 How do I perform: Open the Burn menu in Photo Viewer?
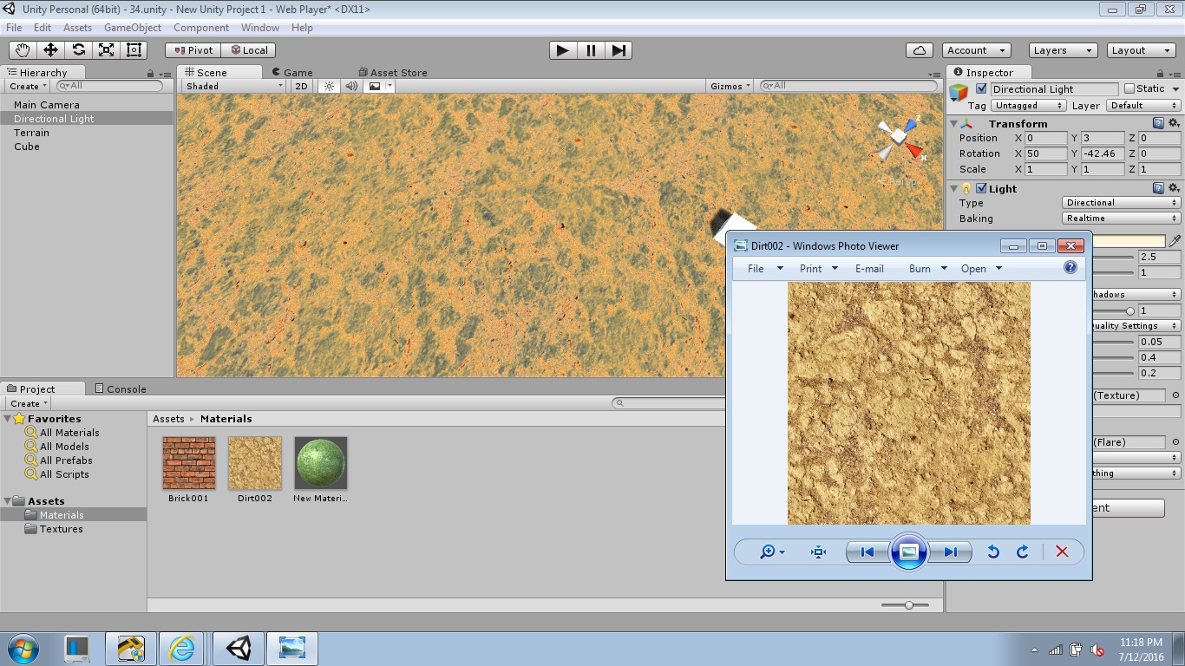(927, 268)
